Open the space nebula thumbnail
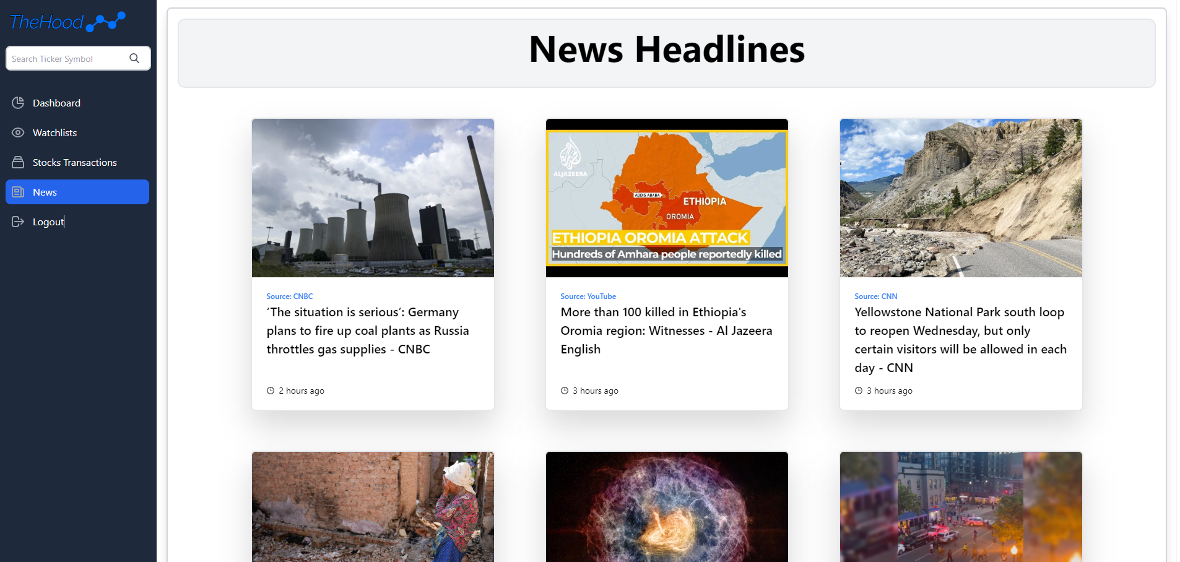 [x=667, y=507]
